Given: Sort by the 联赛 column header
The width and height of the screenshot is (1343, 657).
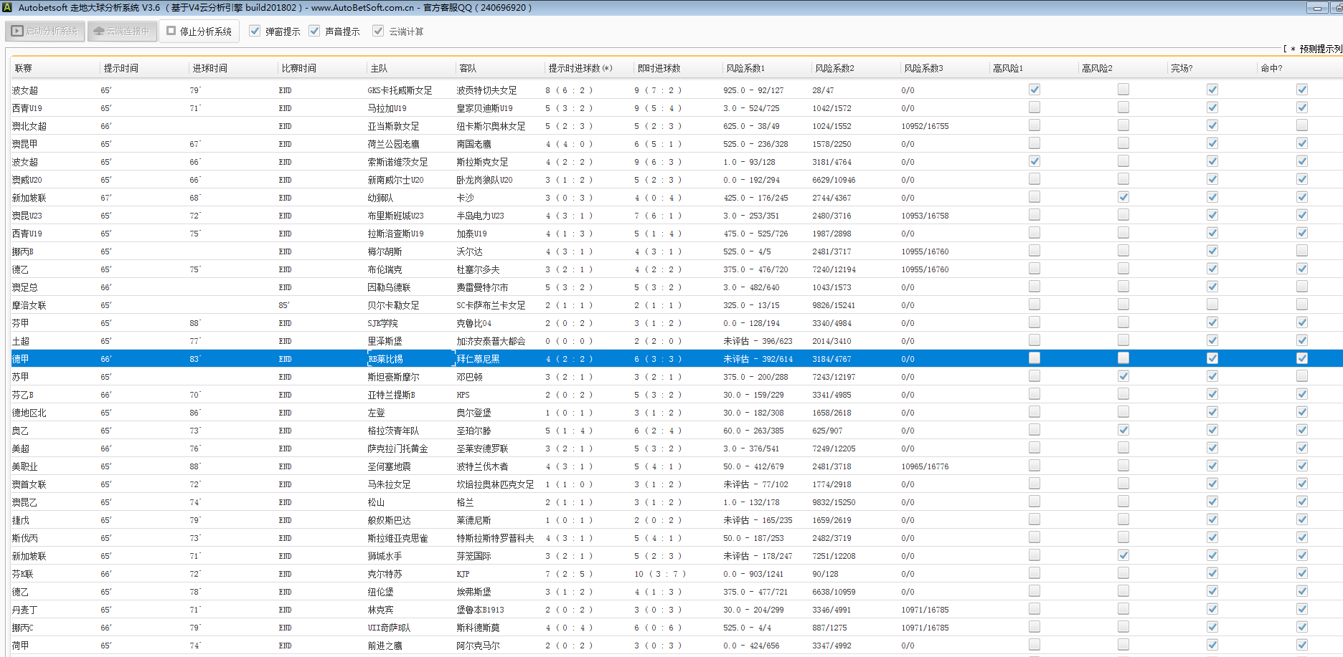Looking at the screenshot, I should coord(24,68).
